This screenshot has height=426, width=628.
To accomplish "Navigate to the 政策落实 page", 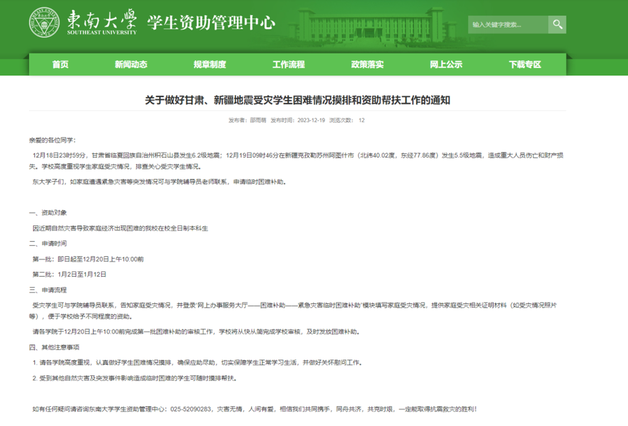I will click(x=367, y=65).
